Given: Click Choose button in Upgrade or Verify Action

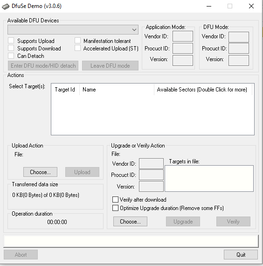Looking at the screenshot, I should point(130,221).
